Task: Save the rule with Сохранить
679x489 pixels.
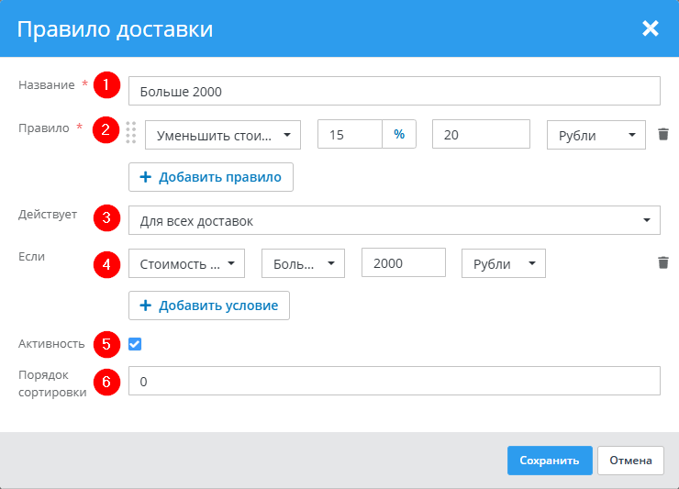Action: [x=550, y=461]
